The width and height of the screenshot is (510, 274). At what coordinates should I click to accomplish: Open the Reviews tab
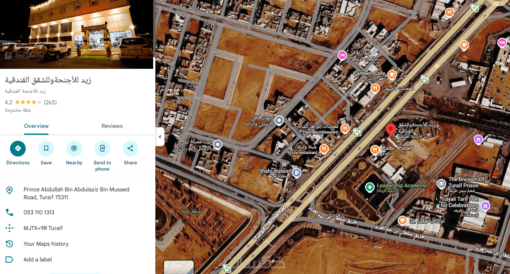112,126
